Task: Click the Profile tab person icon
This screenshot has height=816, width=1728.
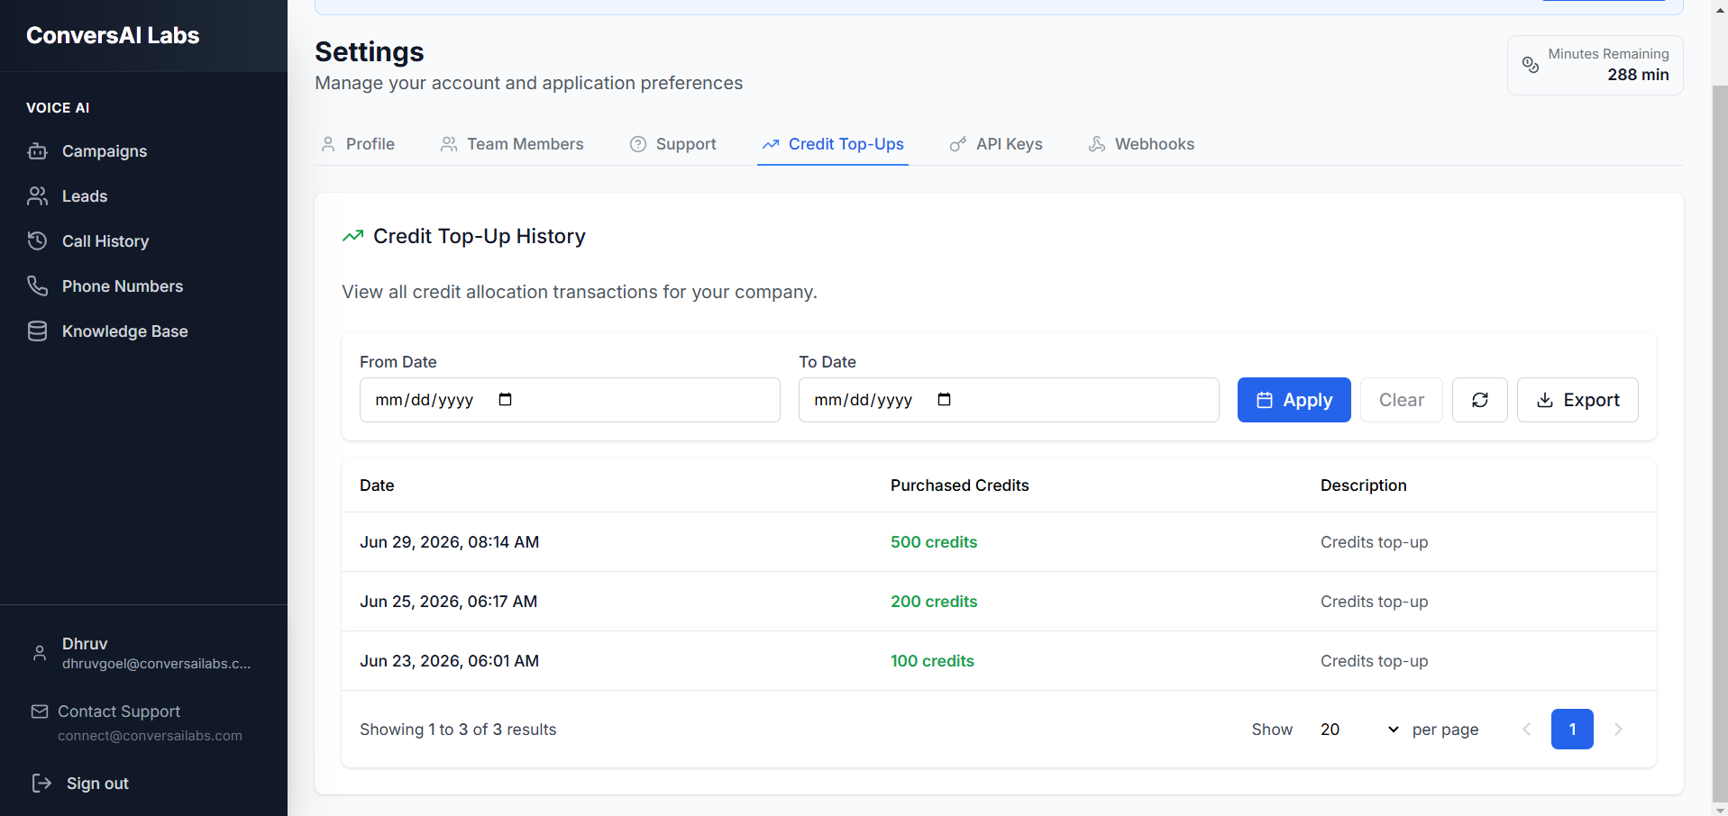Action: [328, 144]
